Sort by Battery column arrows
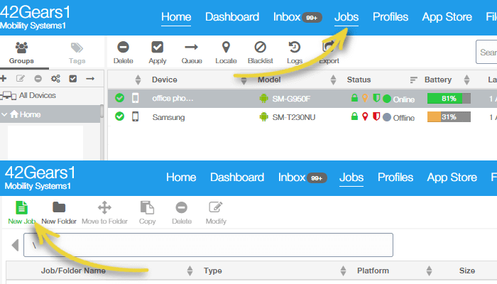The width and height of the screenshot is (497, 284). tap(466, 80)
